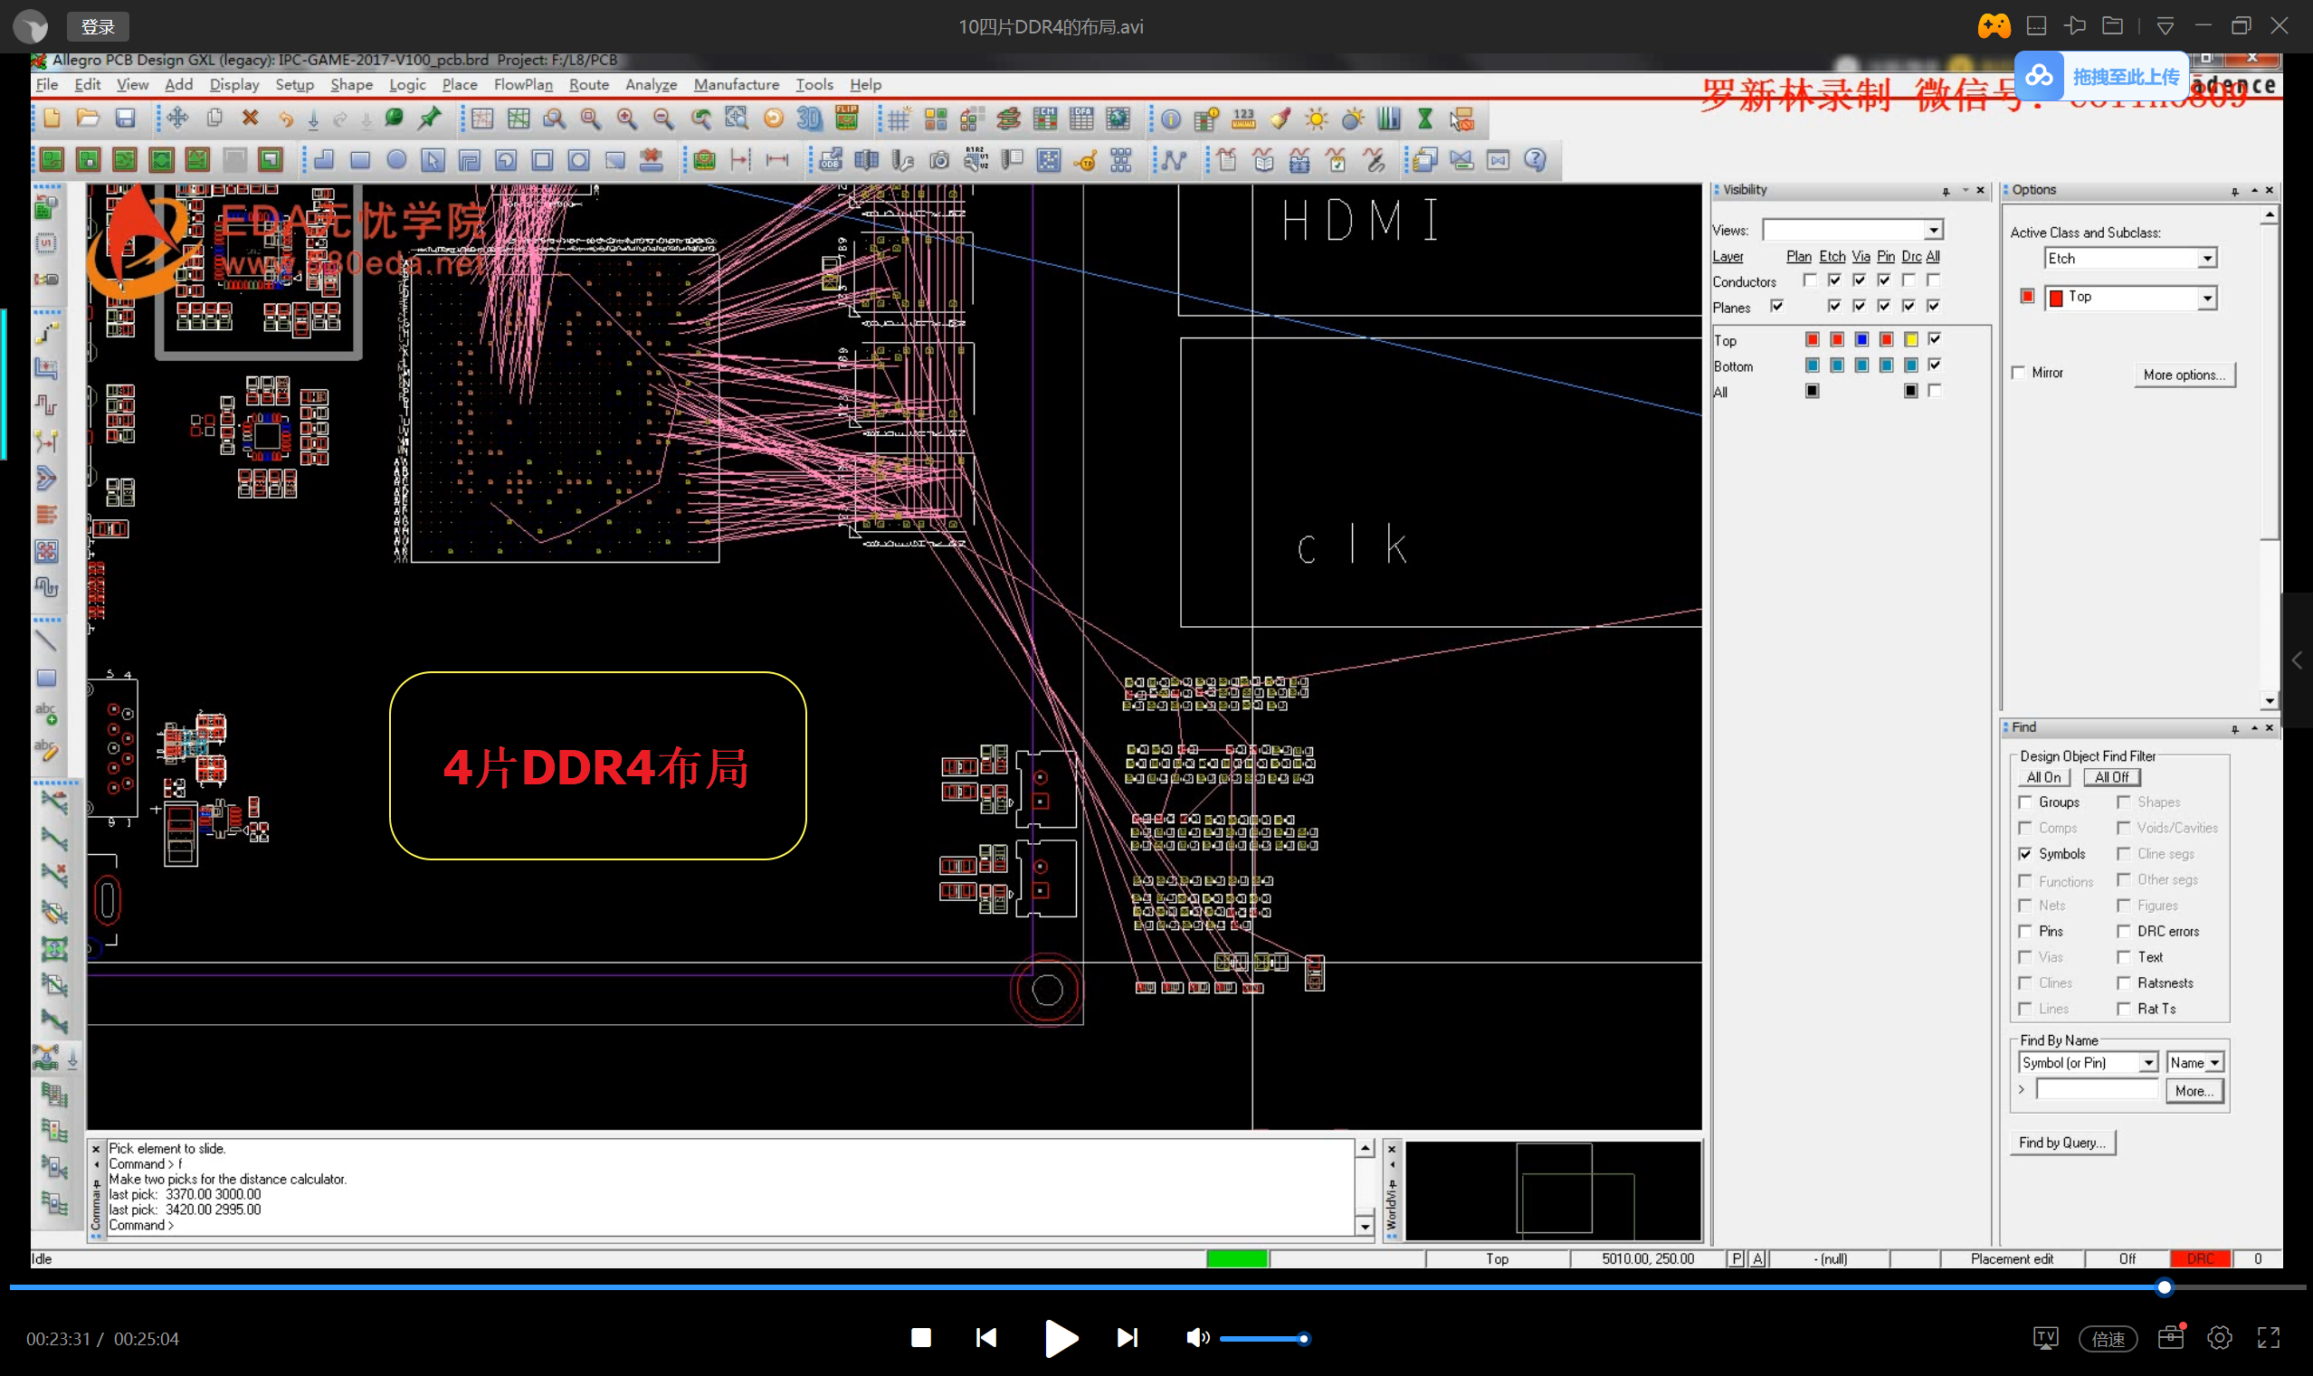Check the Mirror option checkbox
This screenshot has width=2313, height=1376.
[2018, 373]
